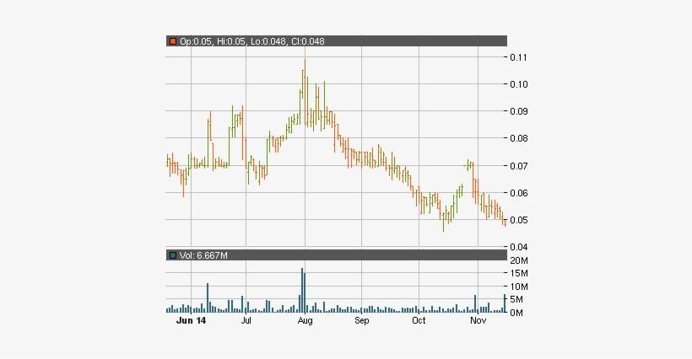The image size is (692, 359).
Task: Click the 15M volume axis label
Action: point(519,274)
